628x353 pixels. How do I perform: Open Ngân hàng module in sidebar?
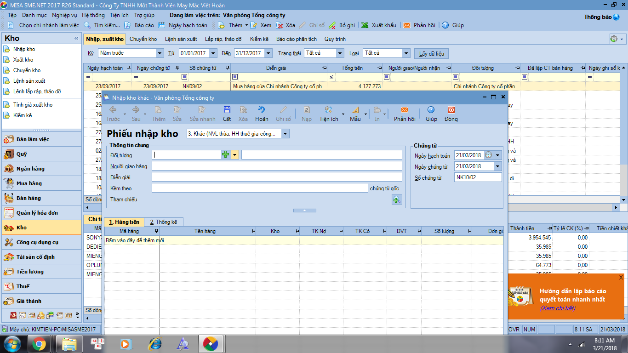41,169
